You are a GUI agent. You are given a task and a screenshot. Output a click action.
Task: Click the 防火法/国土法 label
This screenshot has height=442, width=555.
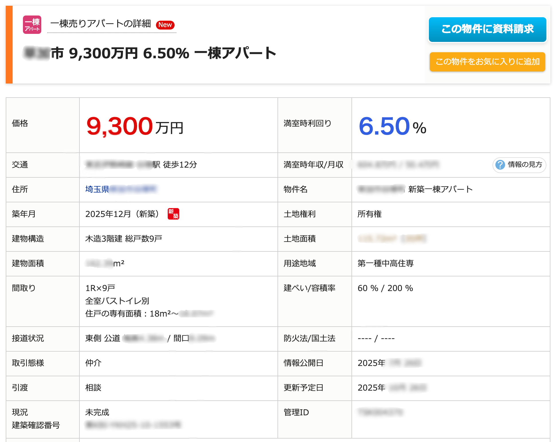coord(310,338)
